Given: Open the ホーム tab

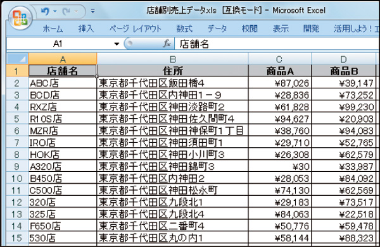Looking at the screenshot, I should (x=53, y=29).
